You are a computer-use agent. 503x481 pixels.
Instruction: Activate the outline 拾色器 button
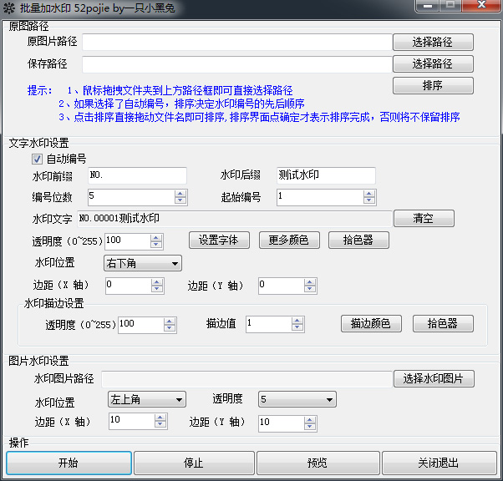click(x=443, y=323)
